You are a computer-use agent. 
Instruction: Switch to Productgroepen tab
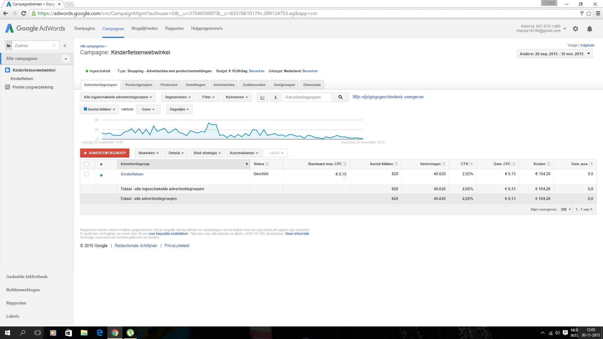pyautogui.click(x=139, y=85)
